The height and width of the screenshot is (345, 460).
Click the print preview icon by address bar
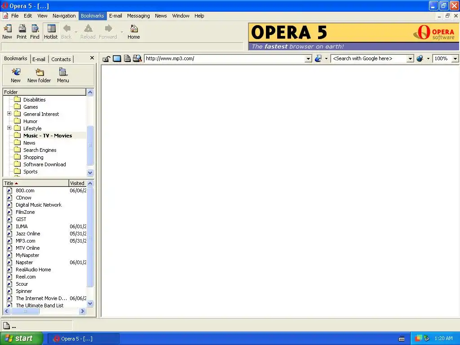pos(137,59)
